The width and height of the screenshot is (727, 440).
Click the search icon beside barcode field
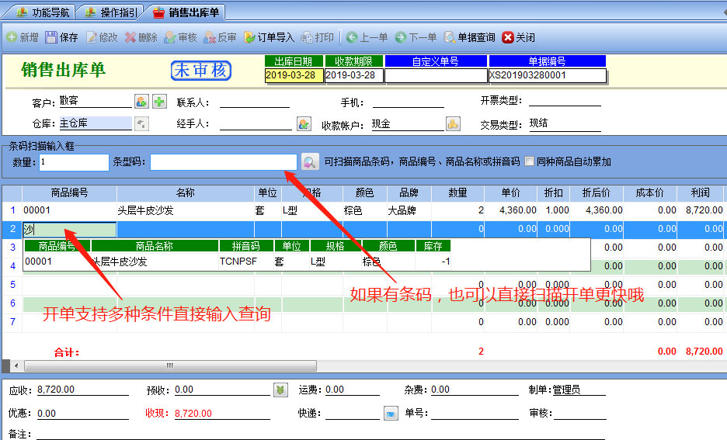pyautogui.click(x=310, y=161)
